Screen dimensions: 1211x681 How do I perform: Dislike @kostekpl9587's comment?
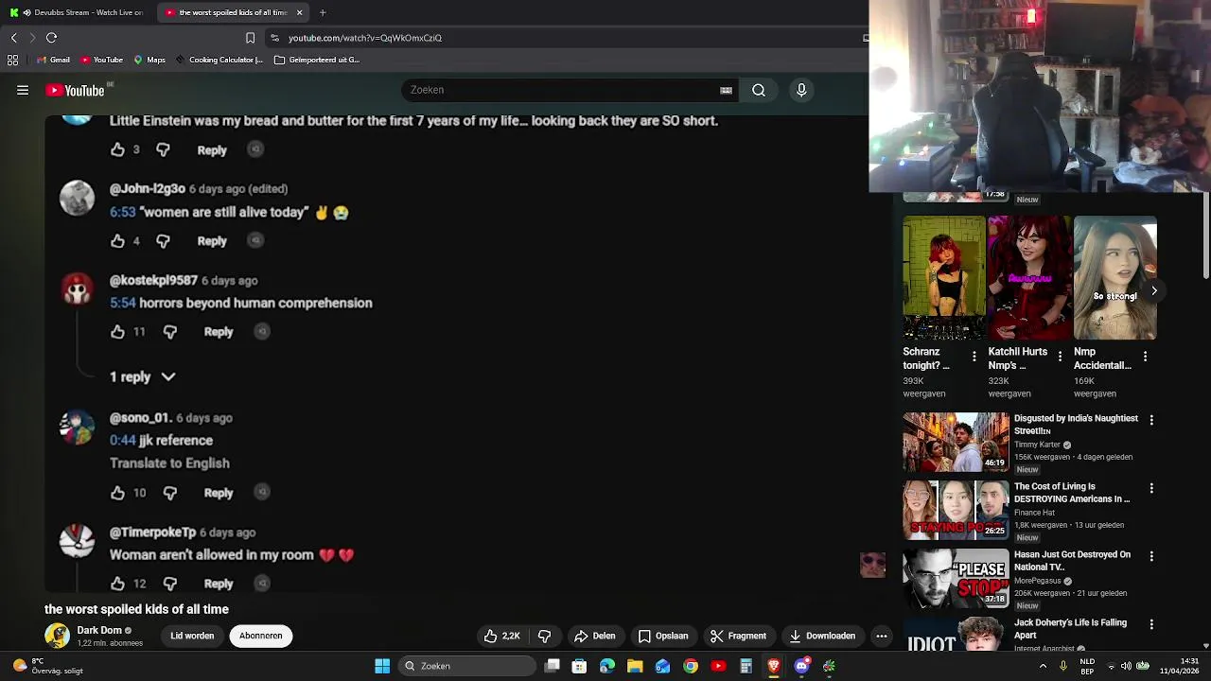coord(169,332)
